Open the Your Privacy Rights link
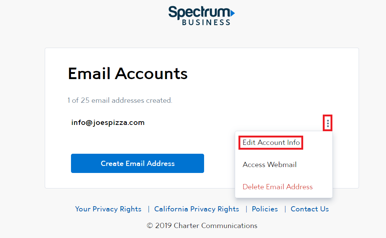This screenshot has width=386, height=238. pos(108,209)
